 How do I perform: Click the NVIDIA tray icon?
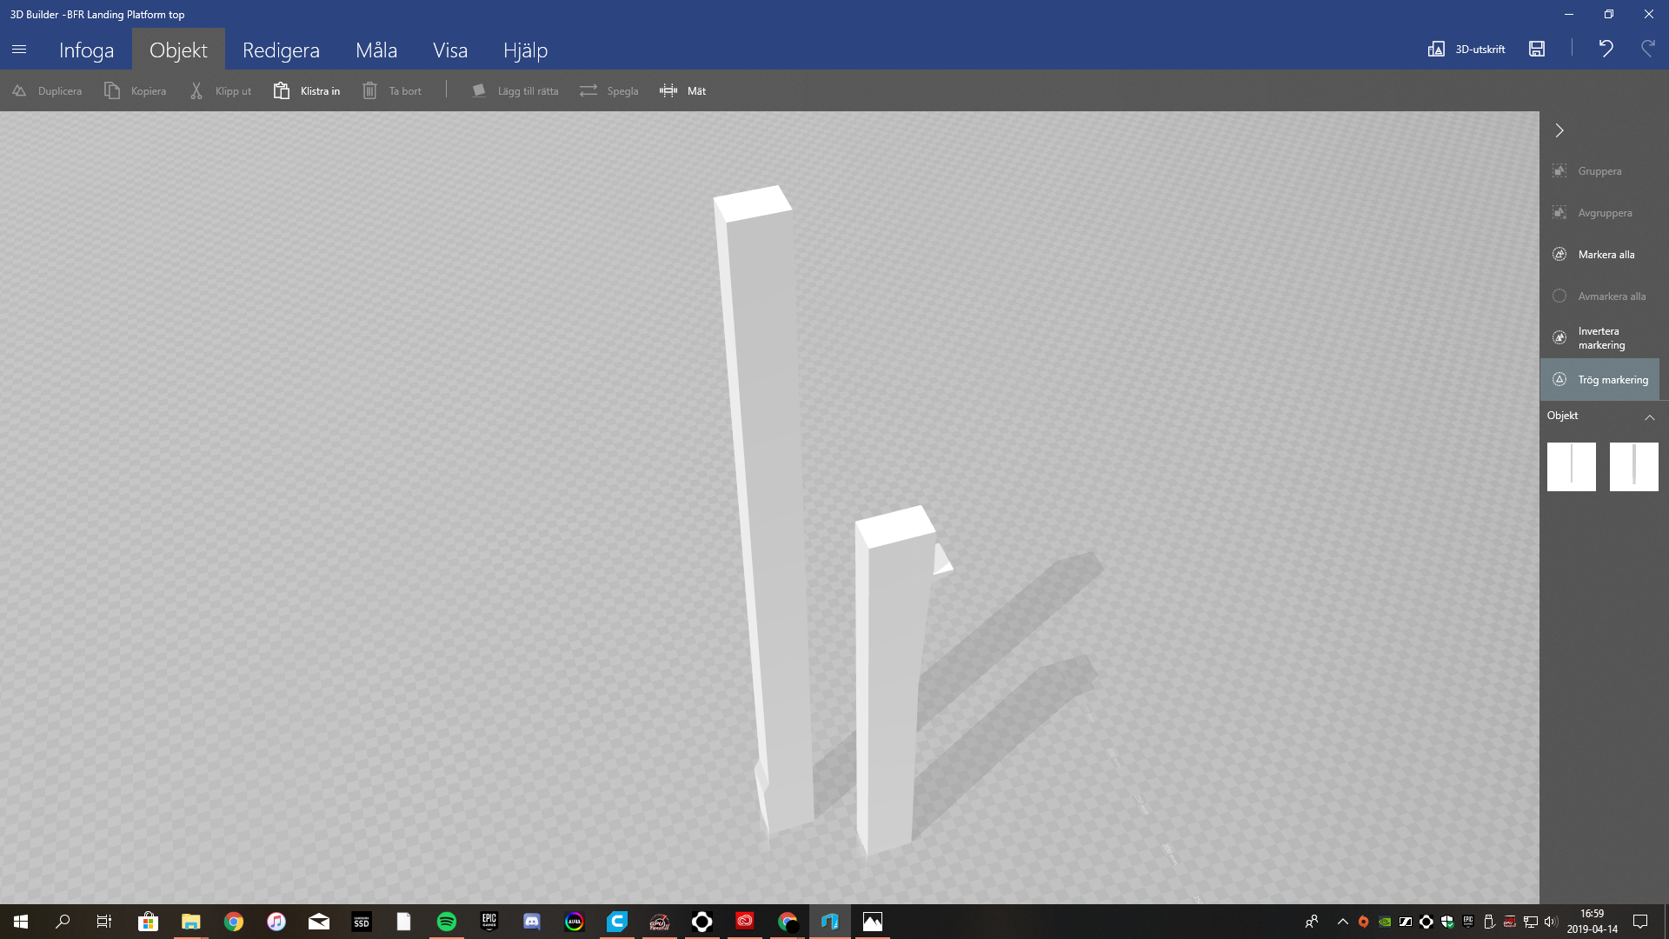(x=1385, y=922)
